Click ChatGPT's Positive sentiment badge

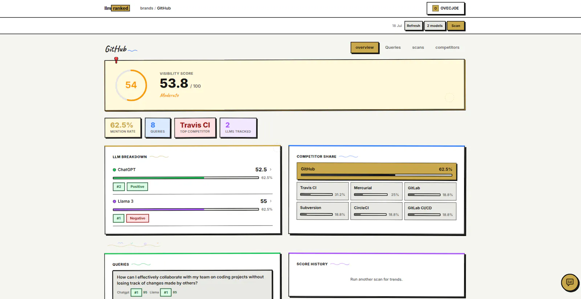tap(137, 187)
